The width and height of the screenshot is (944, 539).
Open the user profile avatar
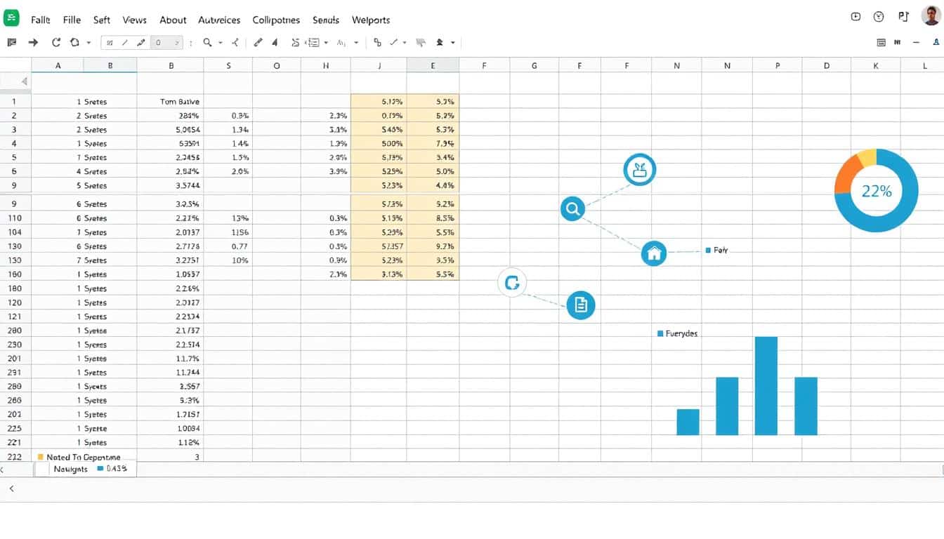tap(931, 16)
